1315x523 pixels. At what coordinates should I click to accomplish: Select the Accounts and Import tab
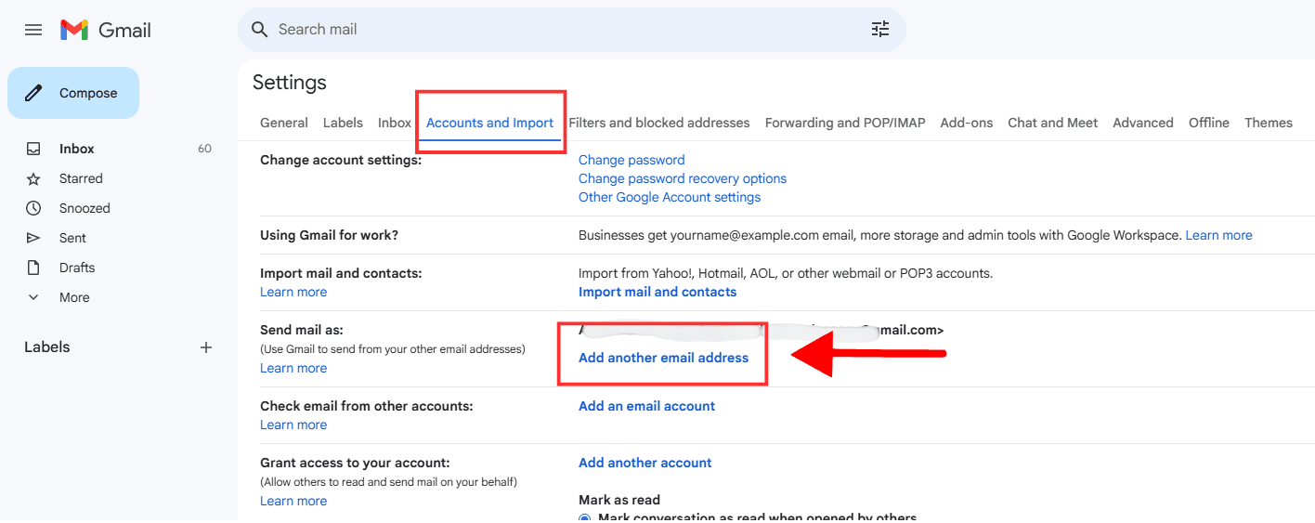pos(489,123)
